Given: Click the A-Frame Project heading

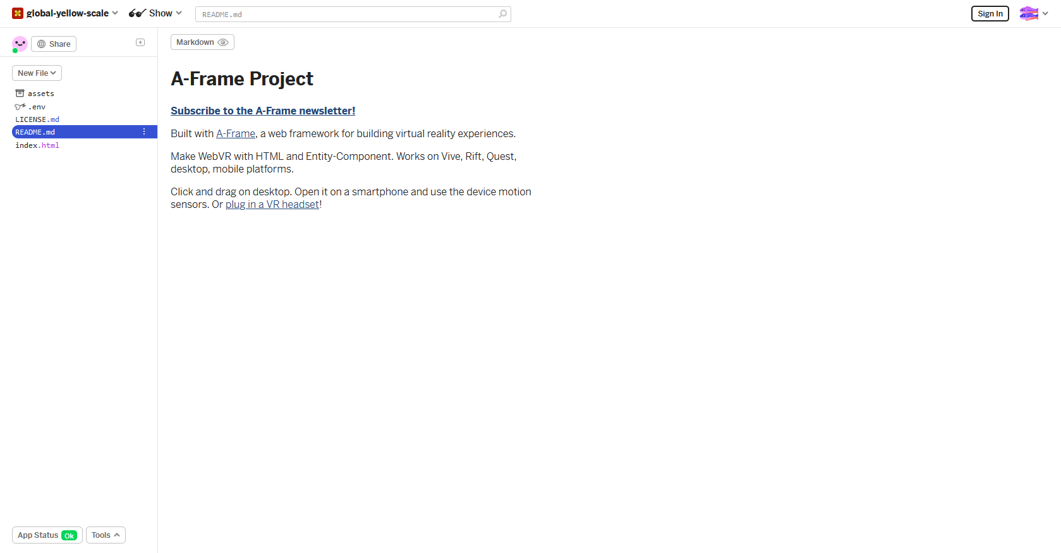Looking at the screenshot, I should [242, 78].
